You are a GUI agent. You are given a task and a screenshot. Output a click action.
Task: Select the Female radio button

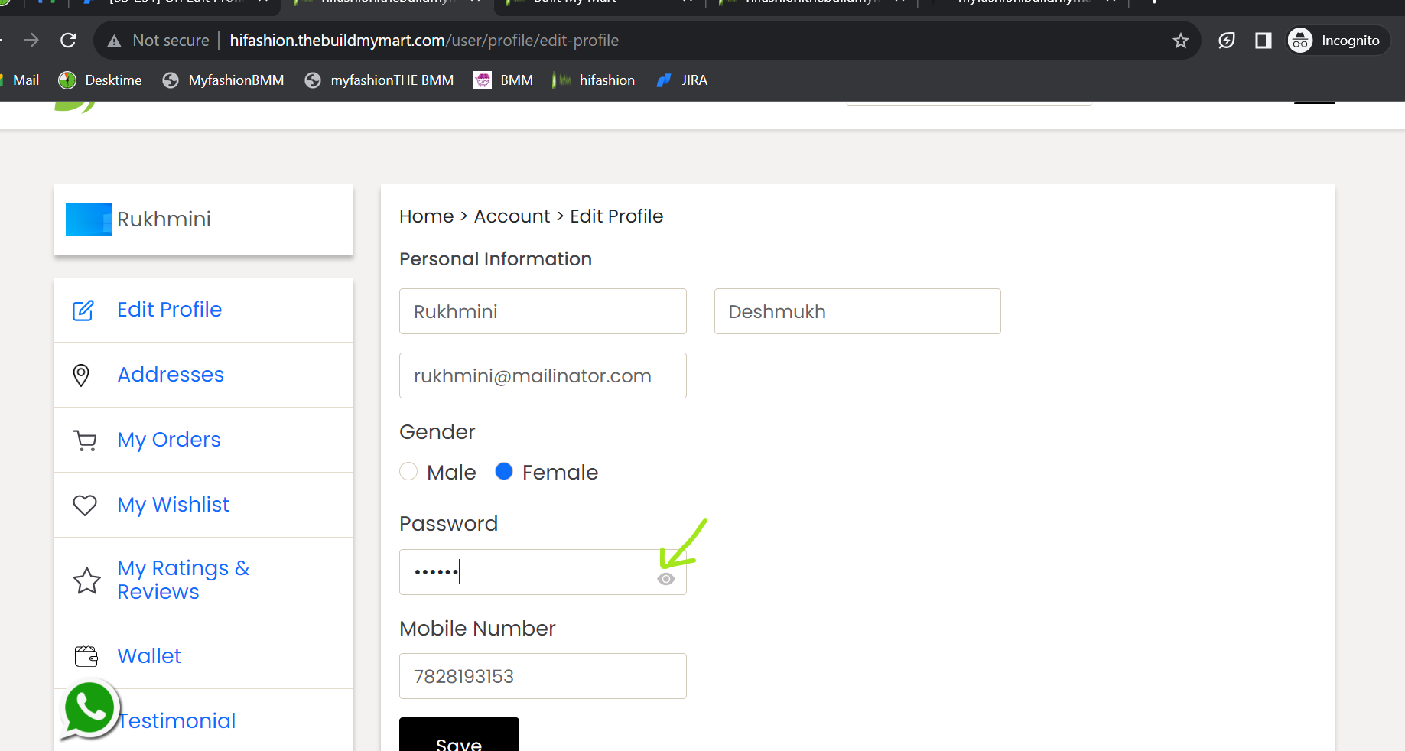(504, 471)
